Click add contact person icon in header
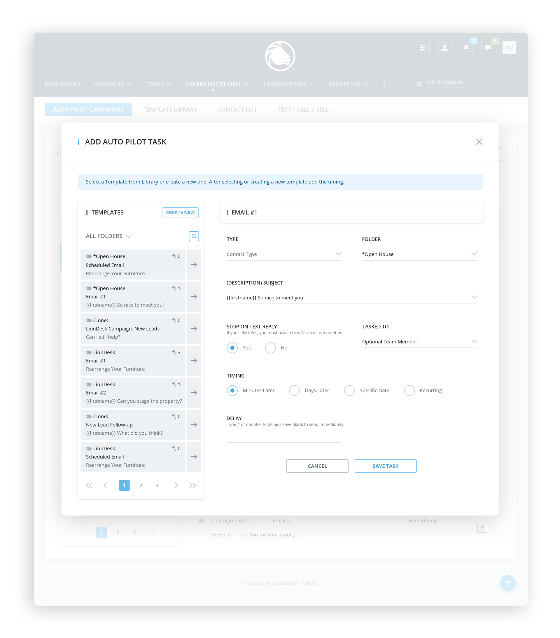The width and height of the screenshot is (560, 638). (444, 48)
